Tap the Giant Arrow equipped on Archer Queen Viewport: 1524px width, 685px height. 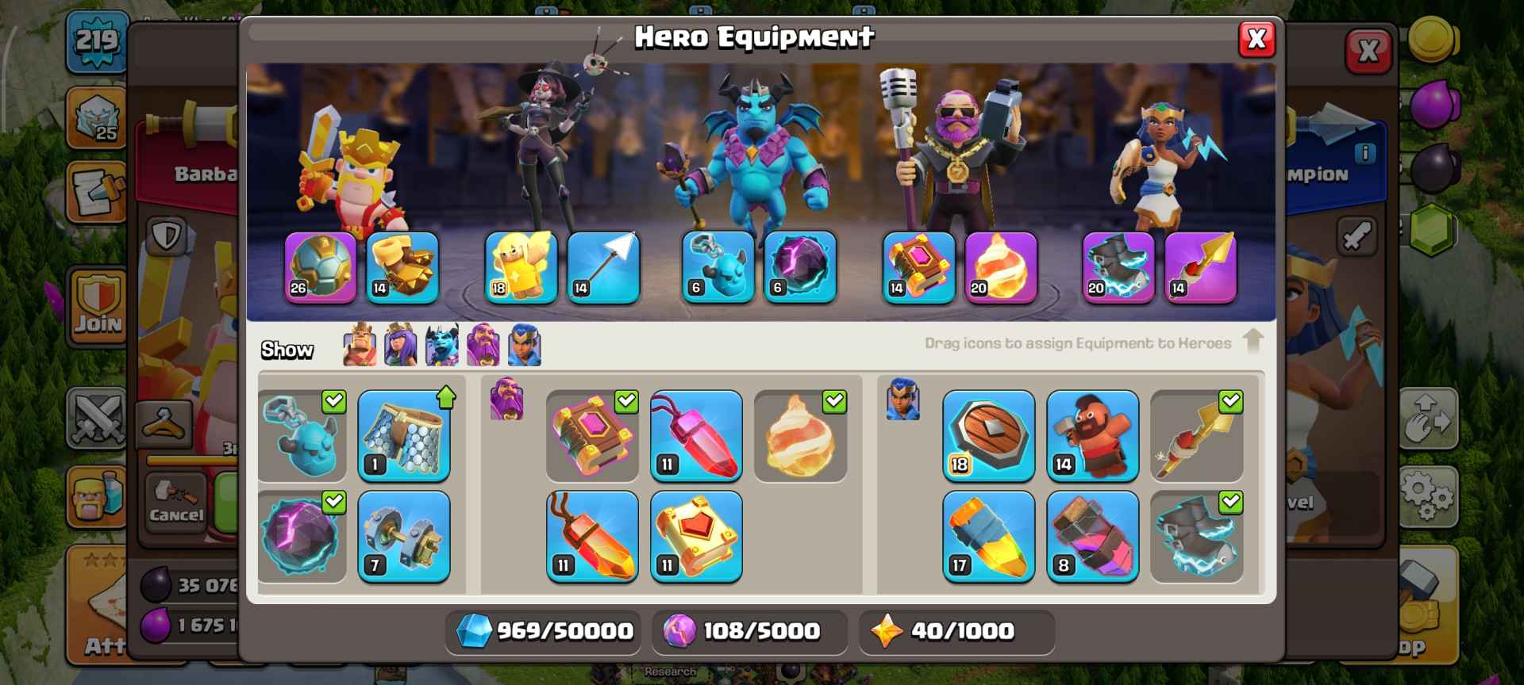pos(603,267)
